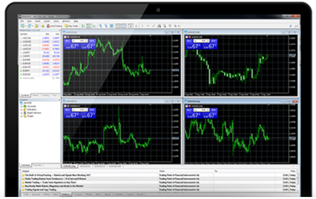Image resolution: width=316 pixels, height=199 pixels.
Task: Click volume field on EURUSD,Daily chart
Action: click(201, 110)
